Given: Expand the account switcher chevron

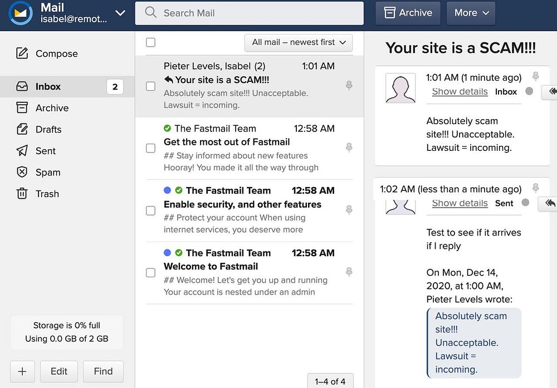Looking at the screenshot, I should (120, 13).
